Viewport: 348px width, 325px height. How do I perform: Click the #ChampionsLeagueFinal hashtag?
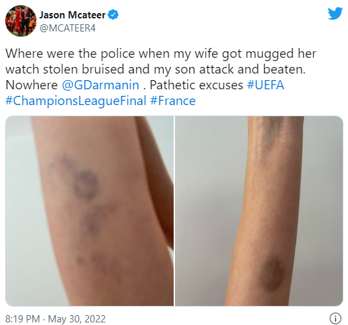(75, 101)
